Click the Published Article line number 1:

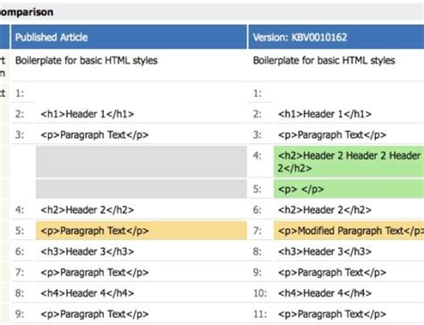point(20,93)
